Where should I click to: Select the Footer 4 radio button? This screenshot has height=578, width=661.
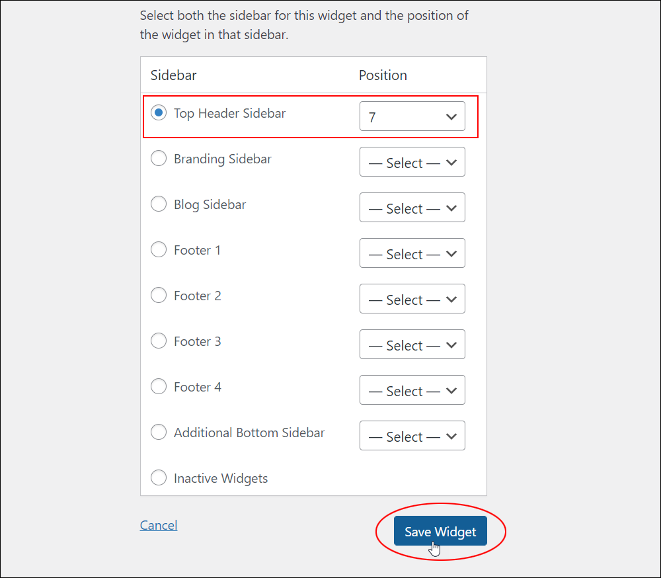[159, 386]
